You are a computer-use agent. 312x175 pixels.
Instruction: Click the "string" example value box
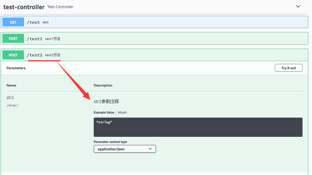pyautogui.click(x=198, y=127)
